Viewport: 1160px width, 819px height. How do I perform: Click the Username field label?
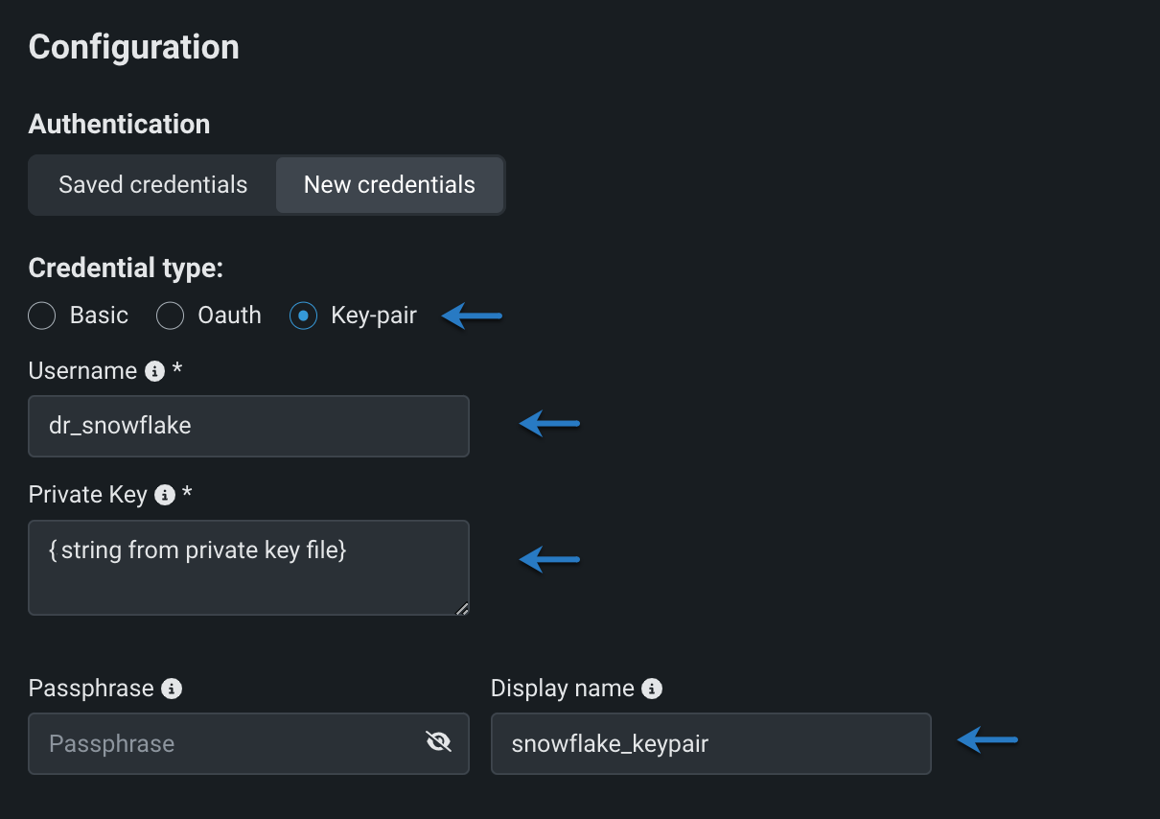(82, 371)
